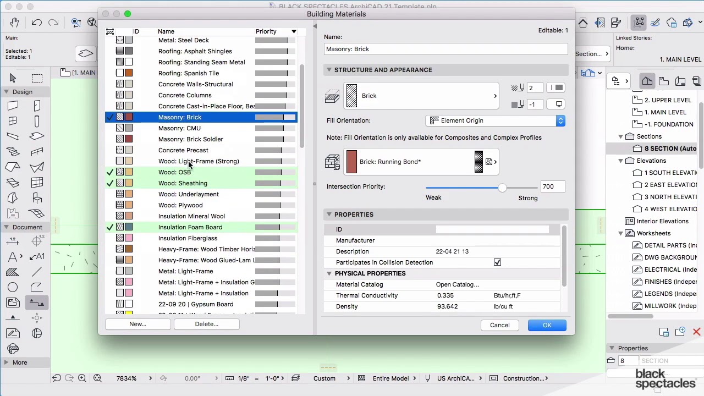This screenshot has width=704, height=396.
Task: Sort the list by the ID column header
Action: [x=136, y=31]
